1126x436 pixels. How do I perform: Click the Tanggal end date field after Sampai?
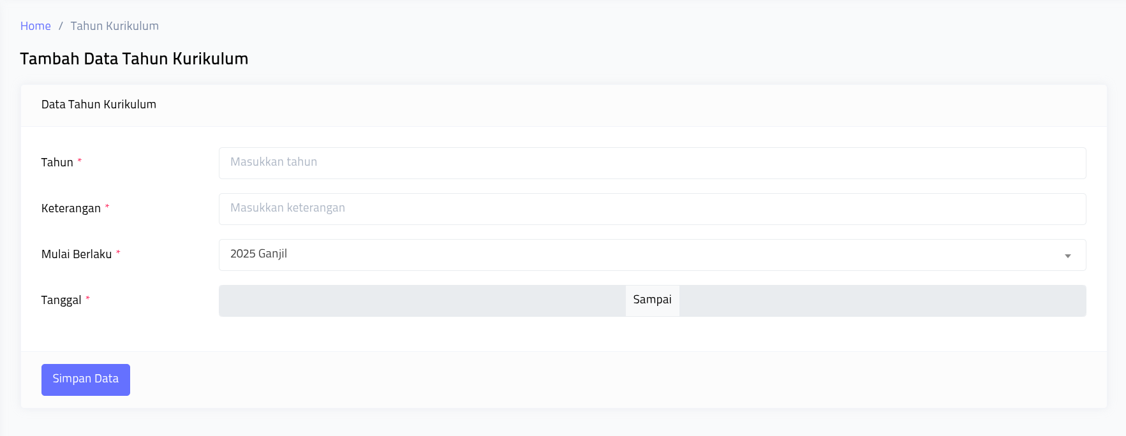(882, 301)
